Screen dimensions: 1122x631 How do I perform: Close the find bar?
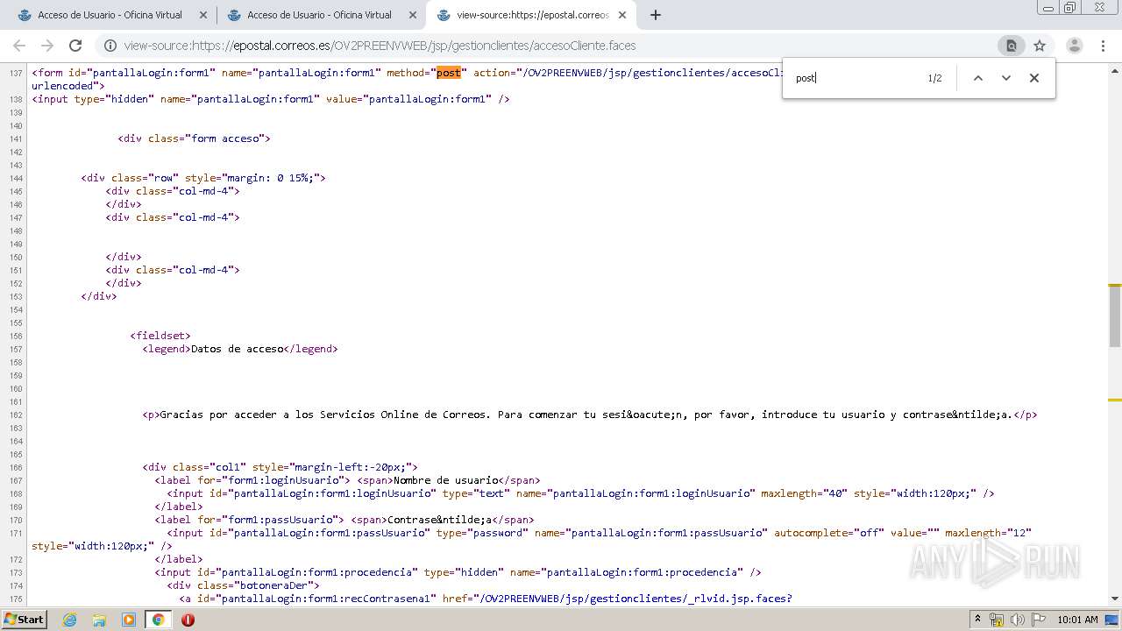click(x=1034, y=78)
